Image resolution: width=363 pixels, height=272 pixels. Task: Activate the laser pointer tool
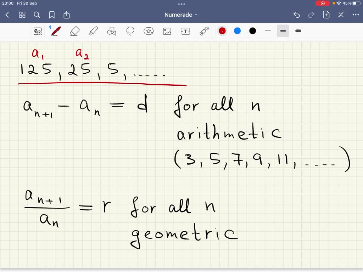click(x=204, y=31)
